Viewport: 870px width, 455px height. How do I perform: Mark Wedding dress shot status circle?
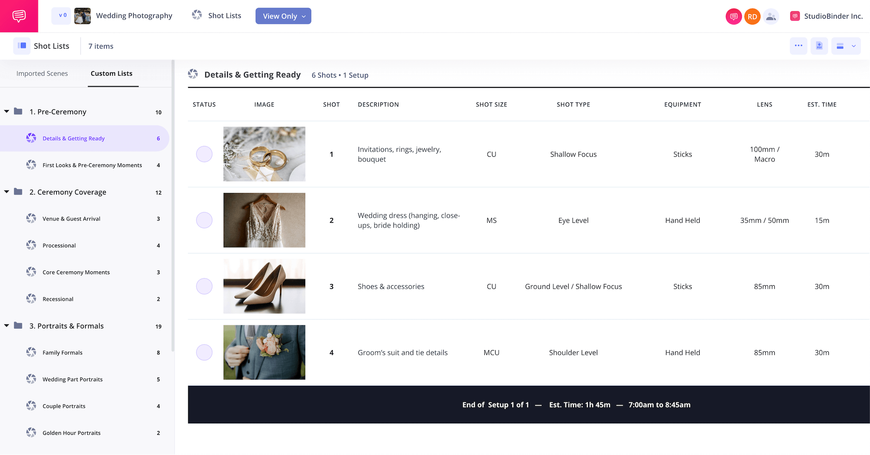click(x=204, y=220)
